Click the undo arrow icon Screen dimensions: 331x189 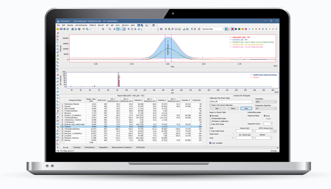pyautogui.click(x=95, y=29)
